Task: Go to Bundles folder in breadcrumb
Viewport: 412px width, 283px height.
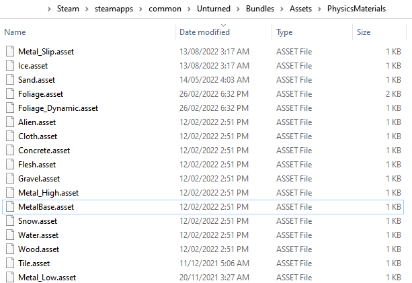Action: coord(260,9)
